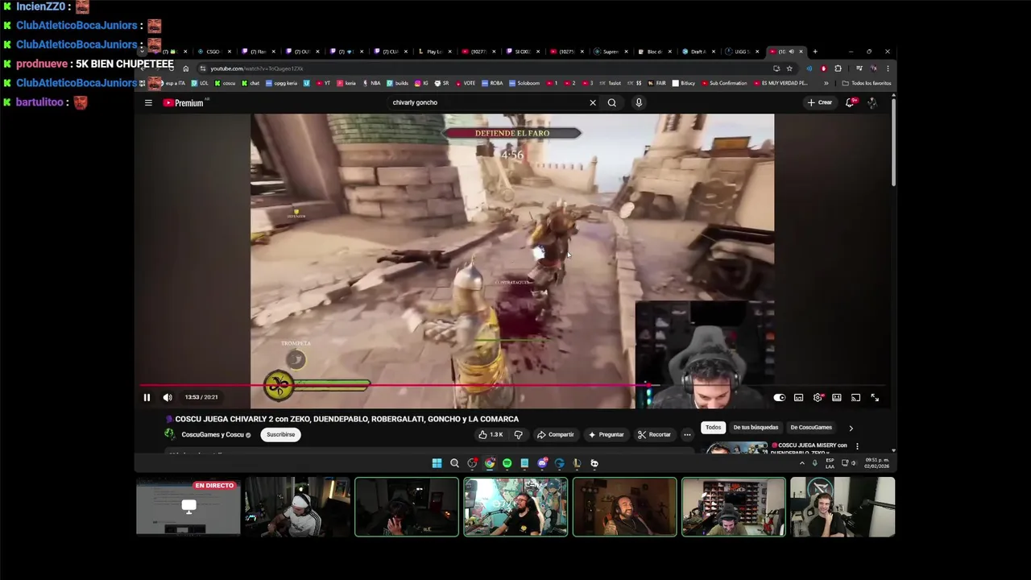Open options for 'COSCU JUEGA MISERY' recommendation
This screenshot has width=1031, height=580.
click(857, 445)
